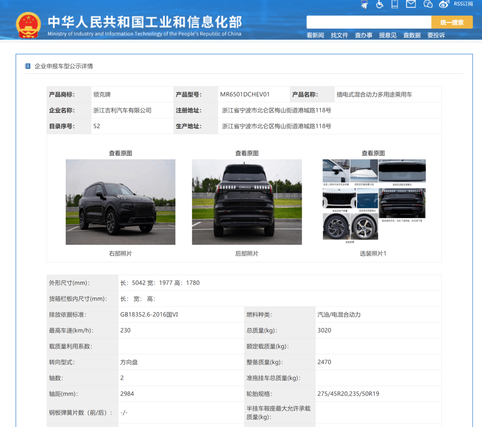Select the dimensions value 长：5042 宽：1977 高：1780
The height and width of the screenshot is (427, 482).
coord(160,283)
